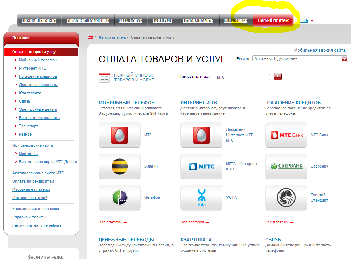Select Вторая память tab

click(198, 20)
